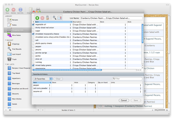Click the Cancel button
This screenshot has height=120, width=174.
tap(124, 100)
